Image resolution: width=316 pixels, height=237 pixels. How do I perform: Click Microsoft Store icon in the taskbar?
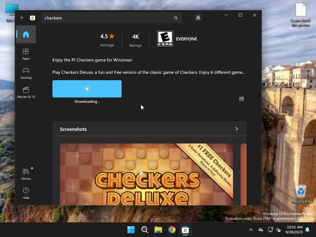tap(185, 230)
